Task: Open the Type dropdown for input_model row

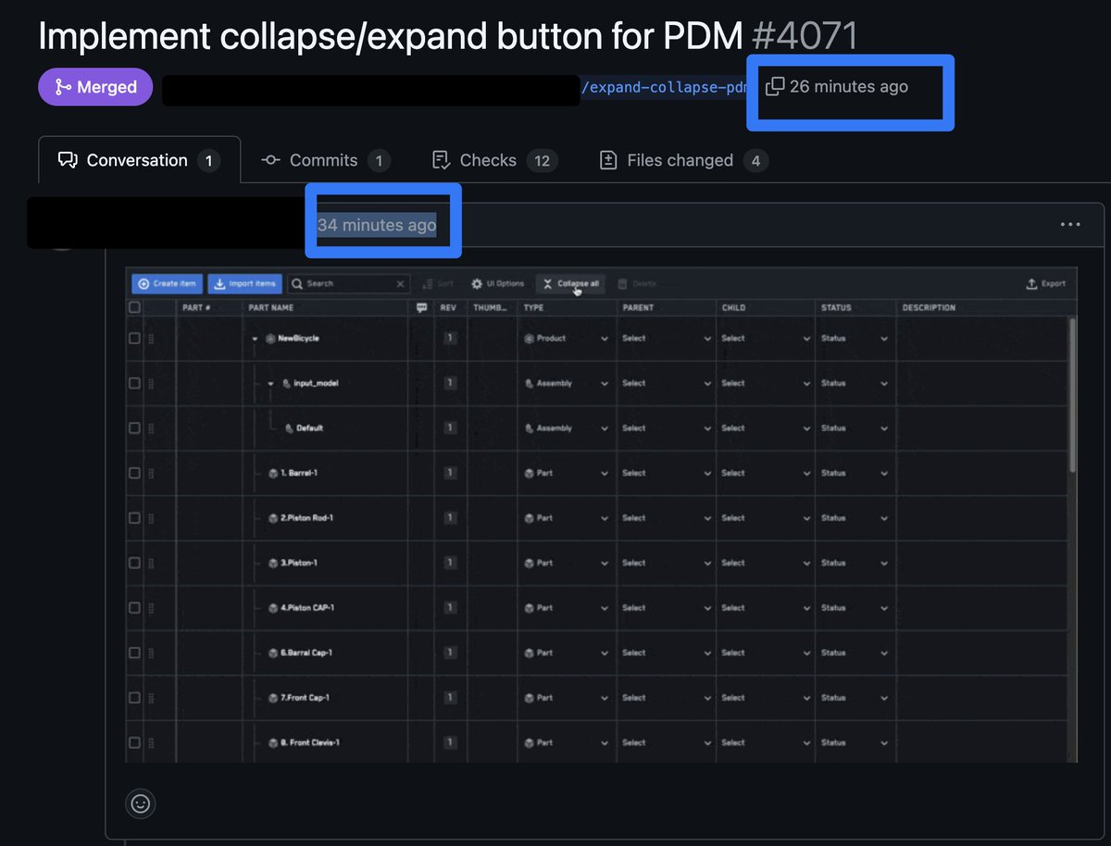Action: (x=567, y=383)
